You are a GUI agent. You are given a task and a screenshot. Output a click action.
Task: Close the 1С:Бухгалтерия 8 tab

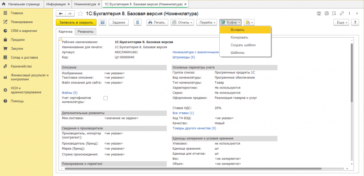(185, 4)
